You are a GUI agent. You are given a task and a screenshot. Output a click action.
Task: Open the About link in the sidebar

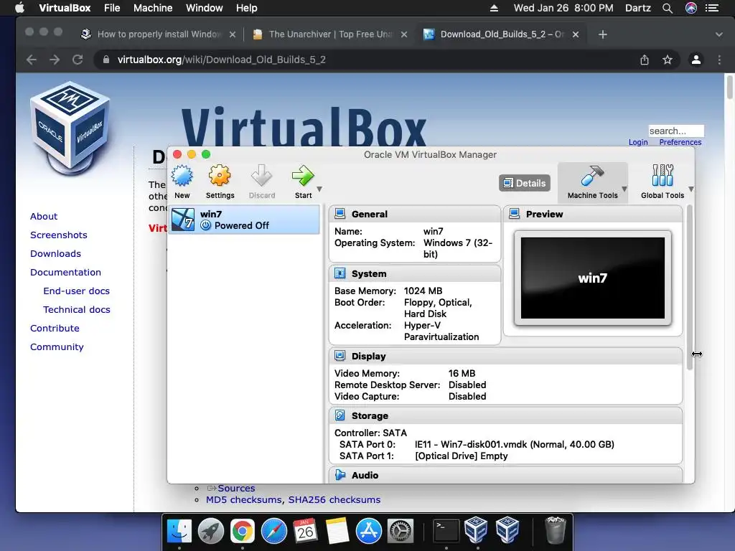click(x=44, y=216)
